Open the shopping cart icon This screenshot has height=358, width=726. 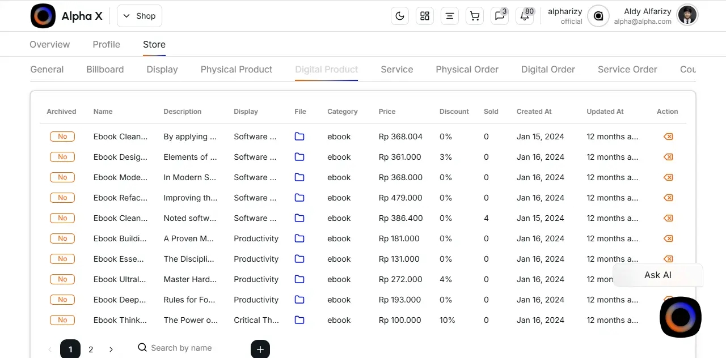(x=475, y=16)
